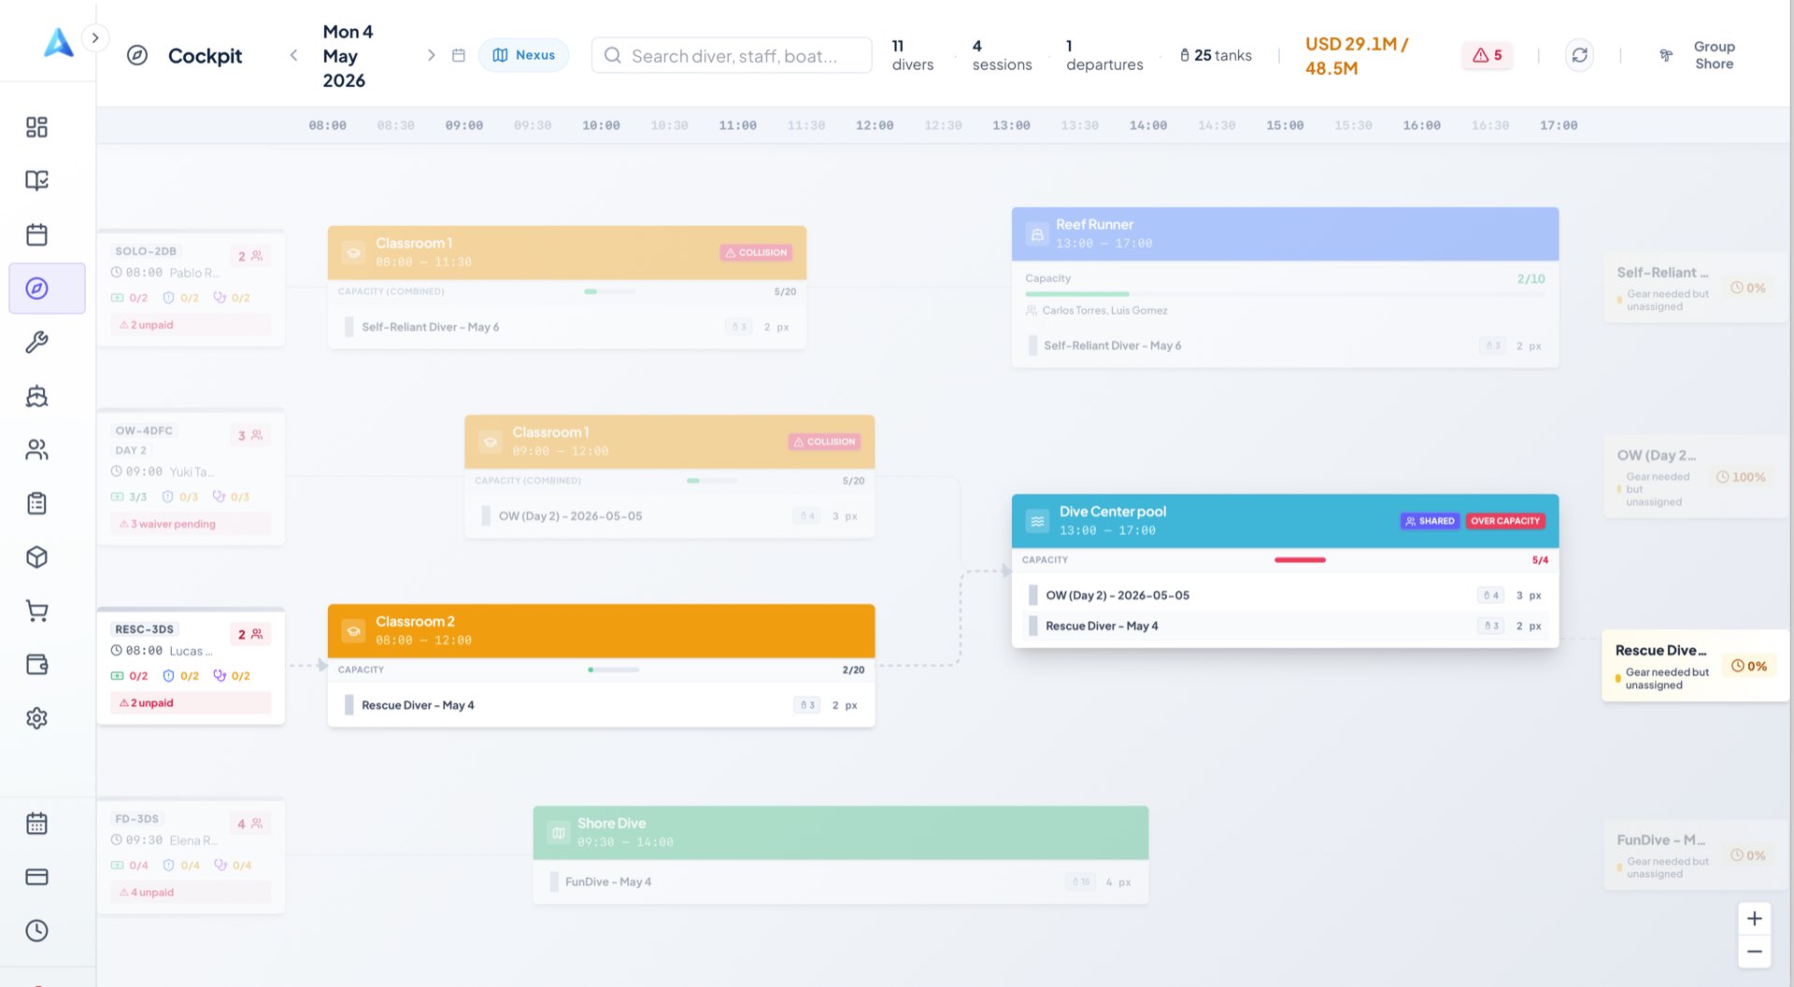Select OW (Day 2) row in Dive Center pool
1794x987 pixels.
1285,596
